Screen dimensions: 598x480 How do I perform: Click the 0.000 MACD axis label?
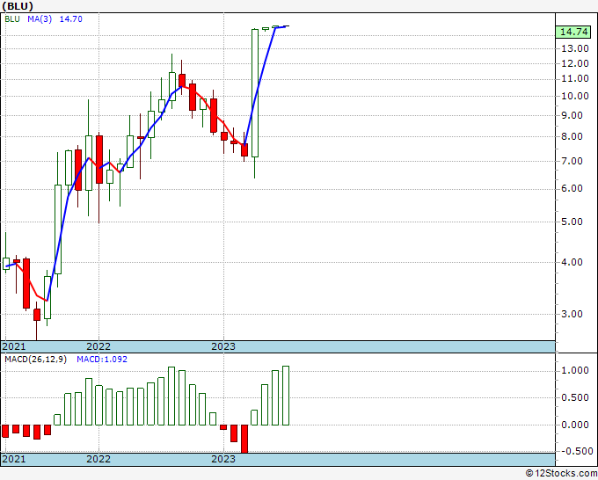click(x=575, y=425)
